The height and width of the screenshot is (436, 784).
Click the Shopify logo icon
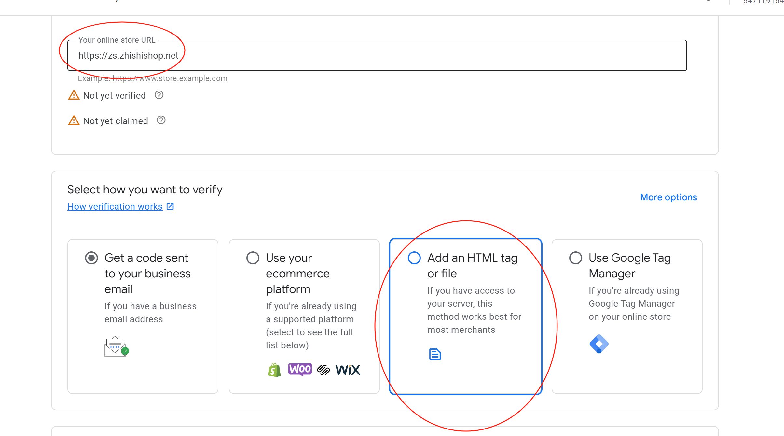(274, 370)
